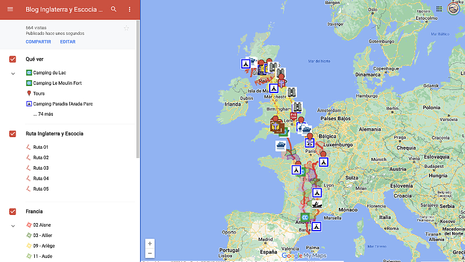The height and width of the screenshot is (262, 465).
Task: Open the Google apps grid icon
Action: [439, 9]
